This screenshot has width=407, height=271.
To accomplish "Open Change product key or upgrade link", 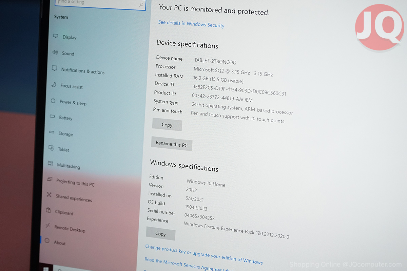I will click(204, 254).
